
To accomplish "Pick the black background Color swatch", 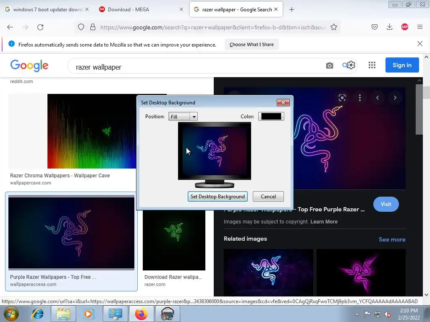I will click(x=271, y=117).
